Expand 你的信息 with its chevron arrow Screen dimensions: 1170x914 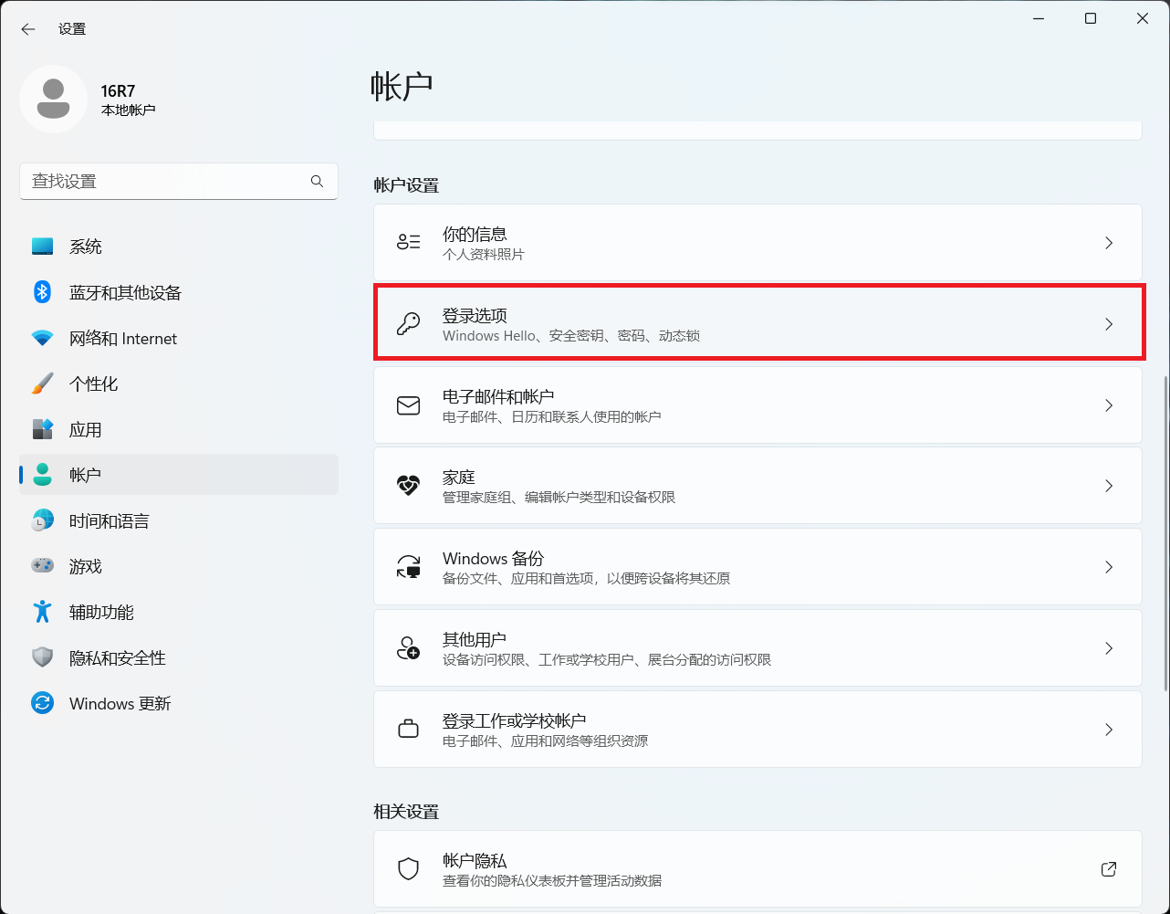pyautogui.click(x=1109, y=243)
